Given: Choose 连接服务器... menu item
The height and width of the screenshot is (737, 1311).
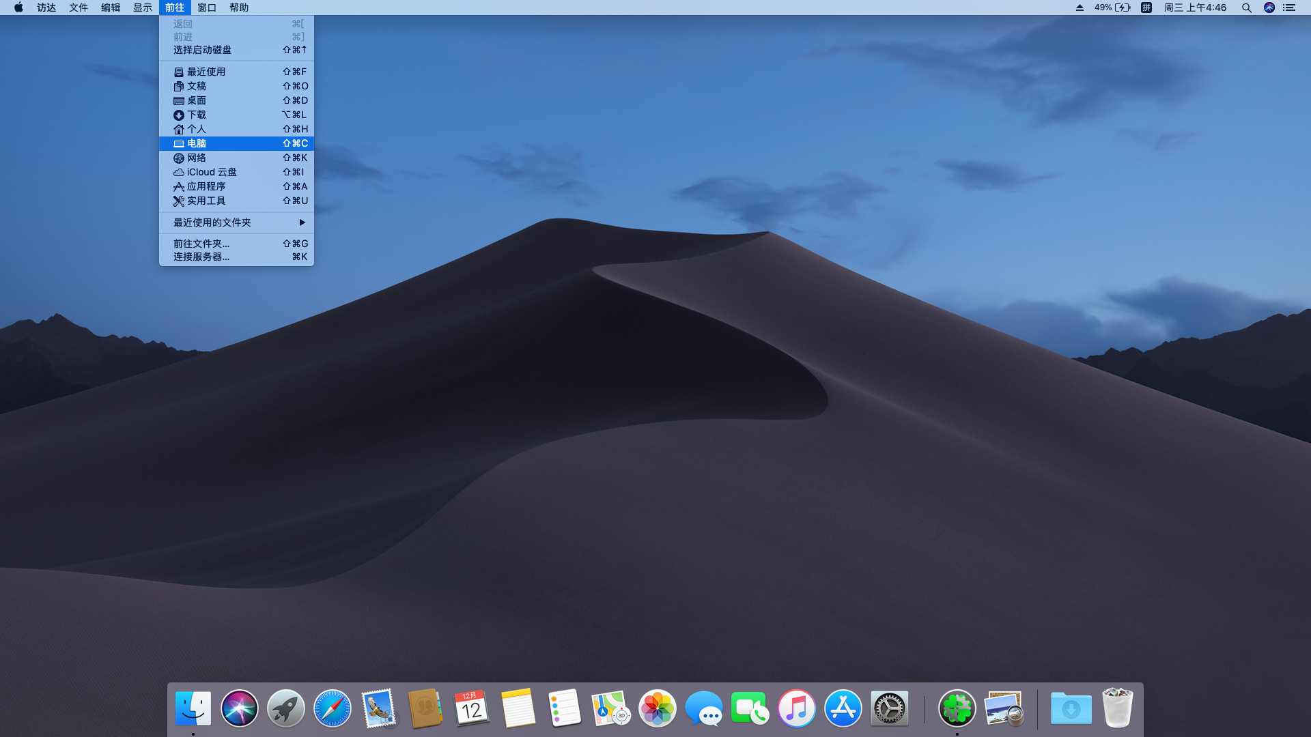Looking at the screenshot, I should point(236,257).
